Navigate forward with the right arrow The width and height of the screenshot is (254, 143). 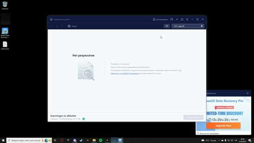57,26
